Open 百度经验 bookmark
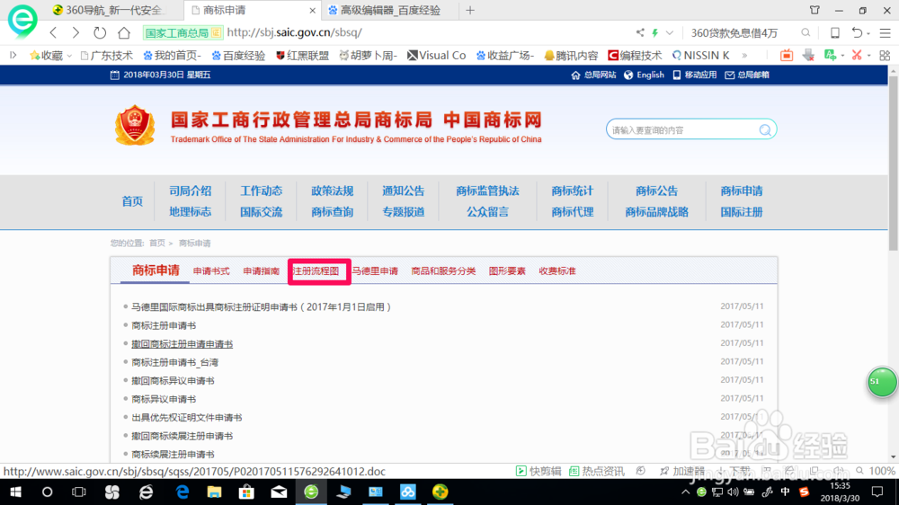Viewport: 899px width, 505px height. pyautogui.click(x=238, y=56)
